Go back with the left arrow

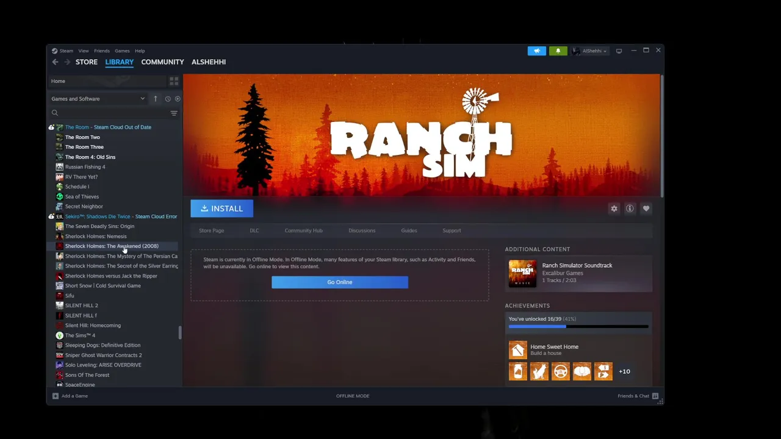tap(56, 62)
